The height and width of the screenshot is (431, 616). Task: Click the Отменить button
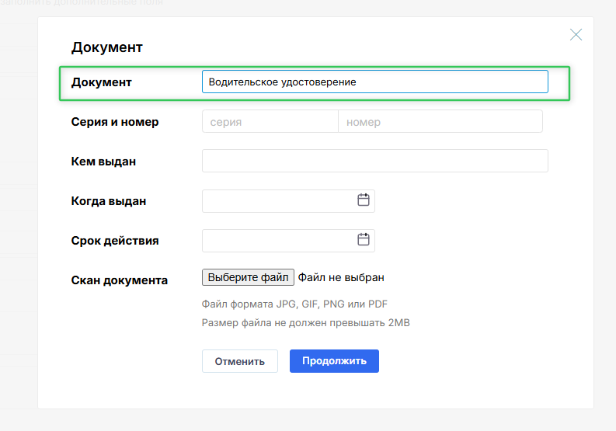(x=239, y=361)
